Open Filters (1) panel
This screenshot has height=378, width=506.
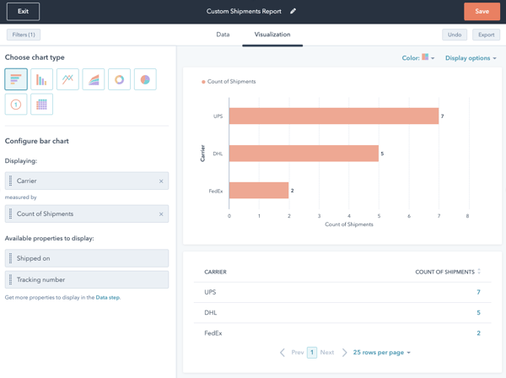point(24,35)
